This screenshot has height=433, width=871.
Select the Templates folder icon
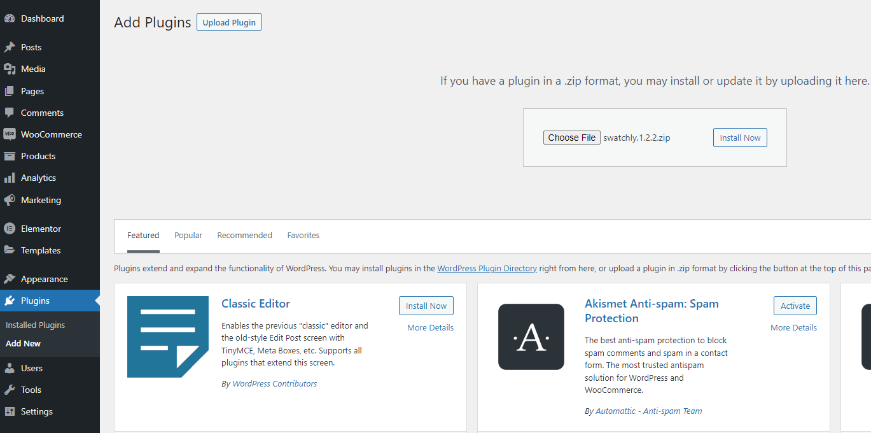(10, 250)
